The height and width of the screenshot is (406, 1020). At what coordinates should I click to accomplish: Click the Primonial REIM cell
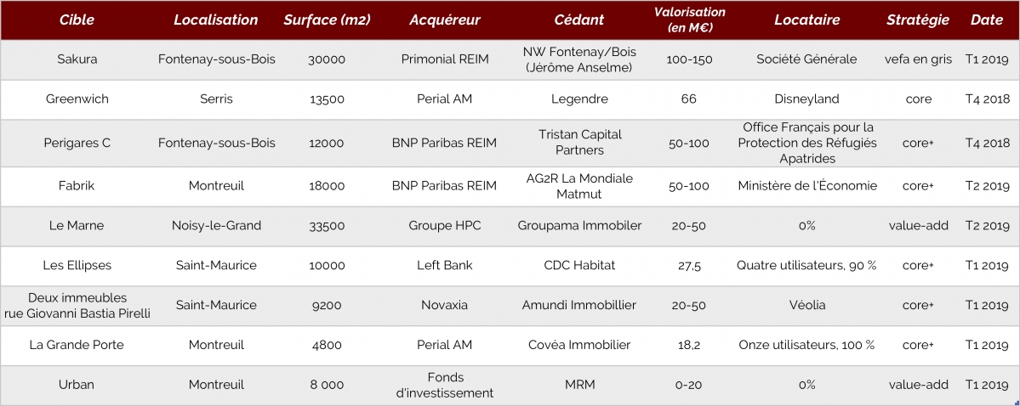coord(445,59)
